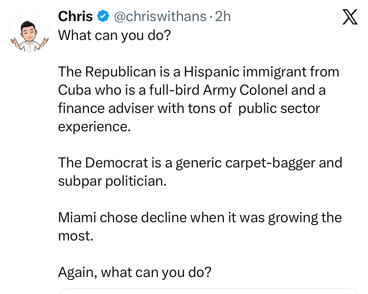This screenshot has width=368, height=294.
Task: Click the opening line "What can you do?"
Action: (x=114, y=35)
